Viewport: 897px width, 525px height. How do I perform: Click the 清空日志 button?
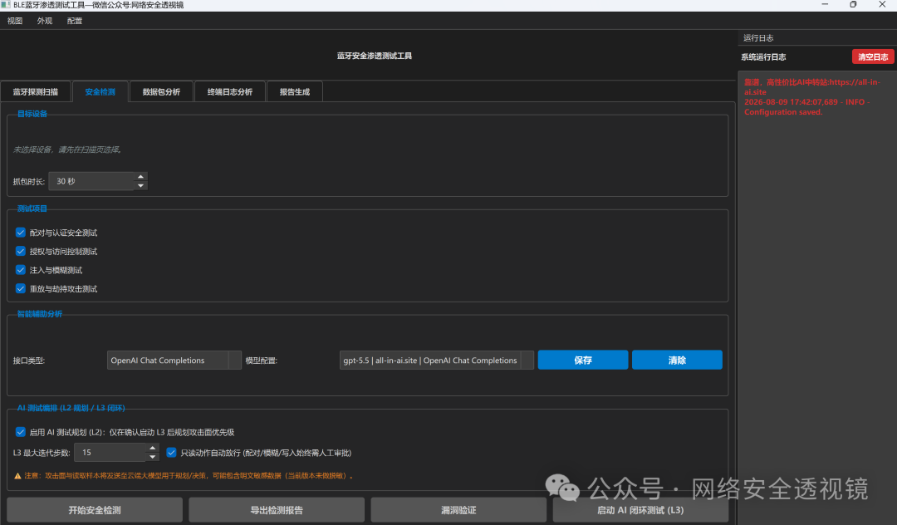pos(873,56)
